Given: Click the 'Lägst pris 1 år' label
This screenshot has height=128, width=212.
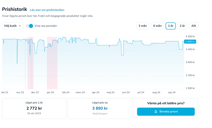Looking at the screenshot, I should pos(34,103).
